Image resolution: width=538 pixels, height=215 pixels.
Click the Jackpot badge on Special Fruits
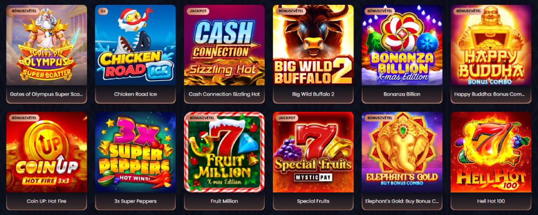[287, 118]
